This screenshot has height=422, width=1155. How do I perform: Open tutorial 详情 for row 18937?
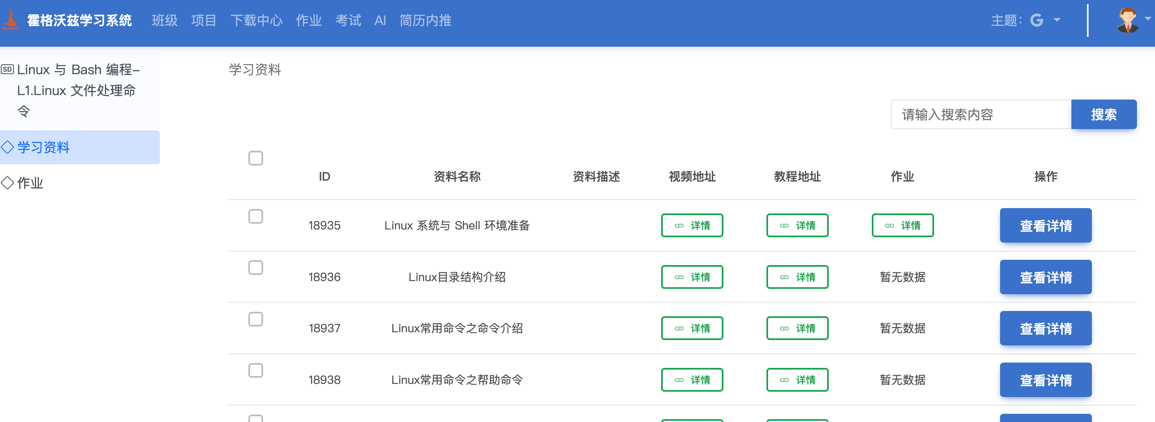pyautogui.click(x=797, y=328)
